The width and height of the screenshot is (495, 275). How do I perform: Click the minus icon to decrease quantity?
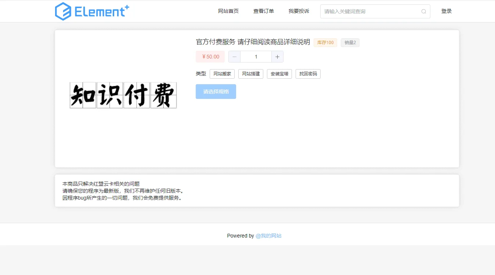click(234, 57)
